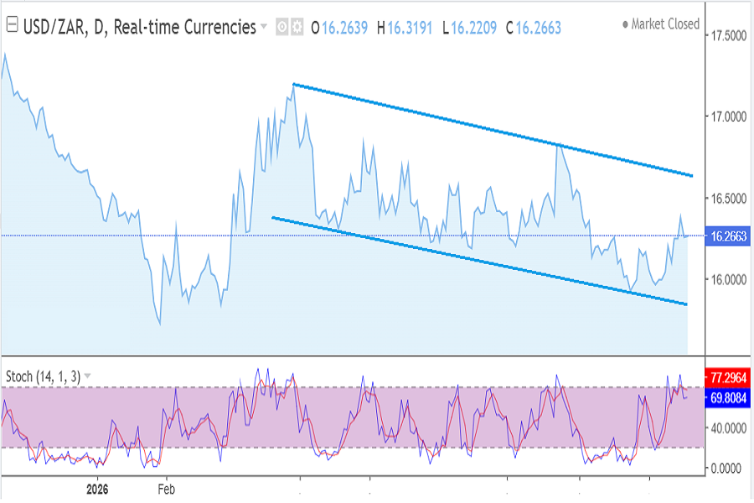
Task: Click the blue Stoch value label 69.8084
Action: pyautogui.click(x=727, y=398)
